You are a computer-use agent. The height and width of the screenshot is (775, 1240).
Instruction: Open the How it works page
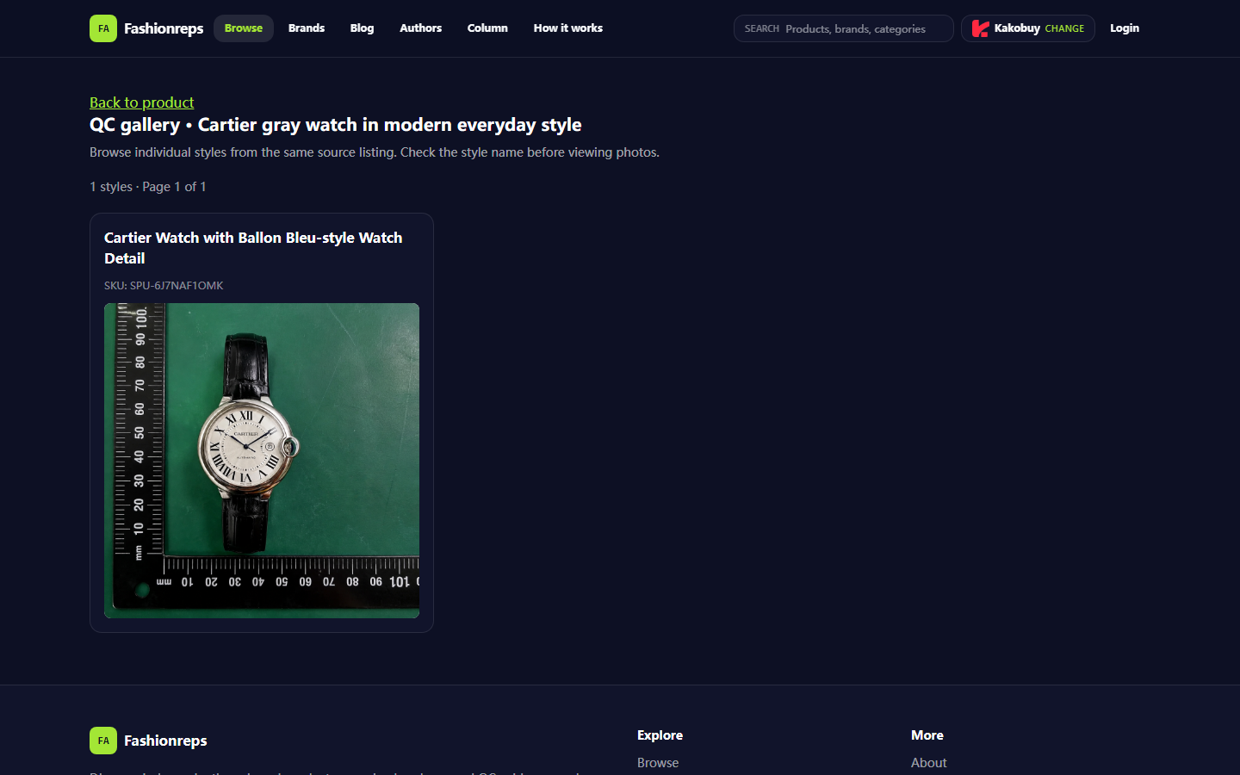pyautogui.click(x=568, y=28)
